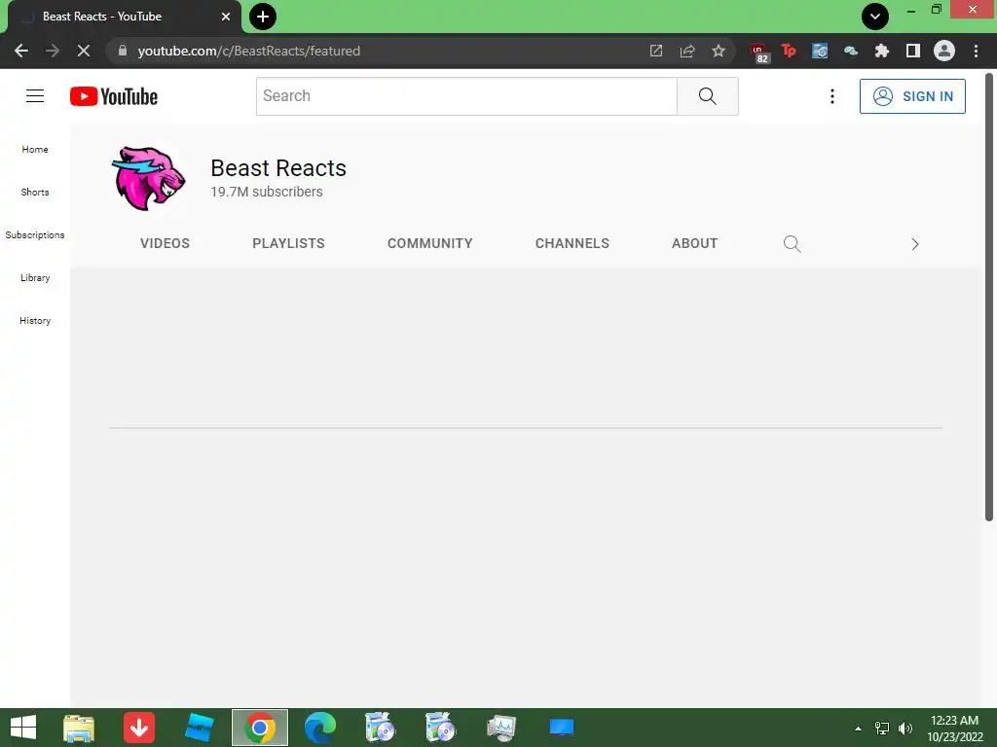The image size is (997, 747).
Task: Switch to the PLAYLISTS tab
Action: pyautogui.click(x=288, y=243)
